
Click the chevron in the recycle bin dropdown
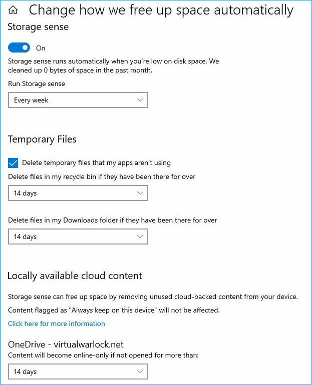(140, 193)
